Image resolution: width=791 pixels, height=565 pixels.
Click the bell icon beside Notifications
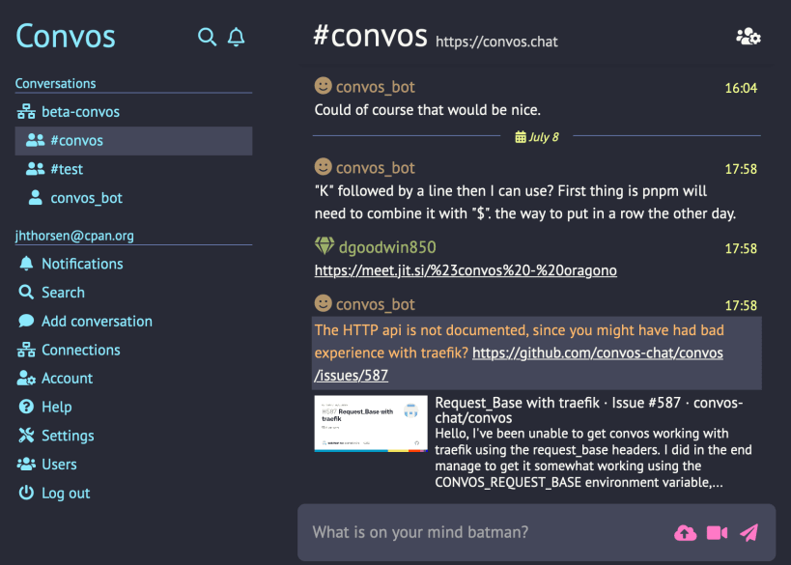tap(26, 264)
